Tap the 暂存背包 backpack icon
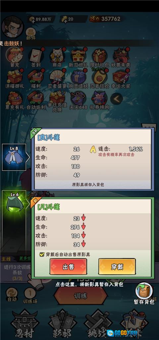159x340 pixels. click(144, 293)
